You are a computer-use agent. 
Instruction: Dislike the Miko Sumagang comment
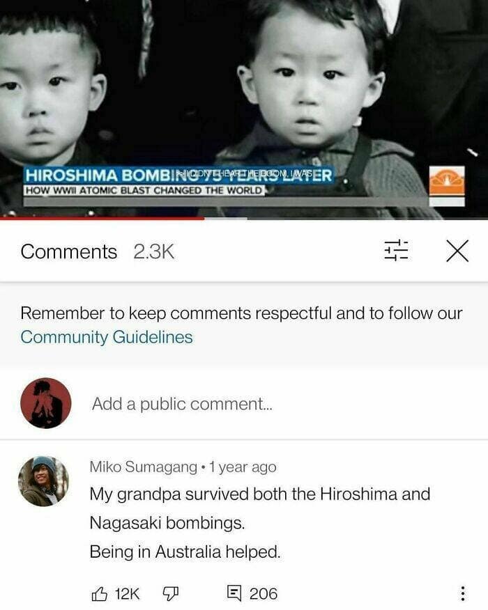170,594
